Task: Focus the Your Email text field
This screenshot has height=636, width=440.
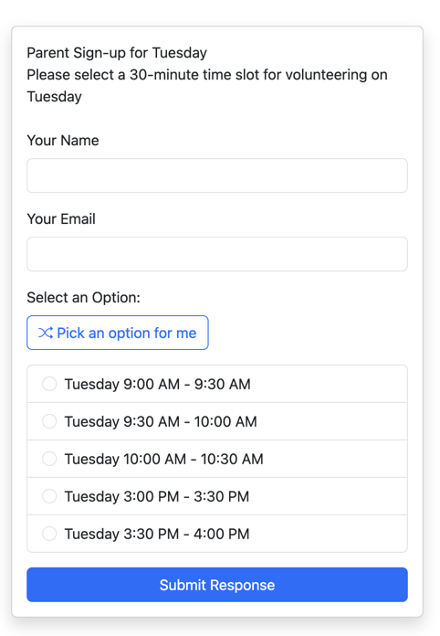Action: point(217,254)
